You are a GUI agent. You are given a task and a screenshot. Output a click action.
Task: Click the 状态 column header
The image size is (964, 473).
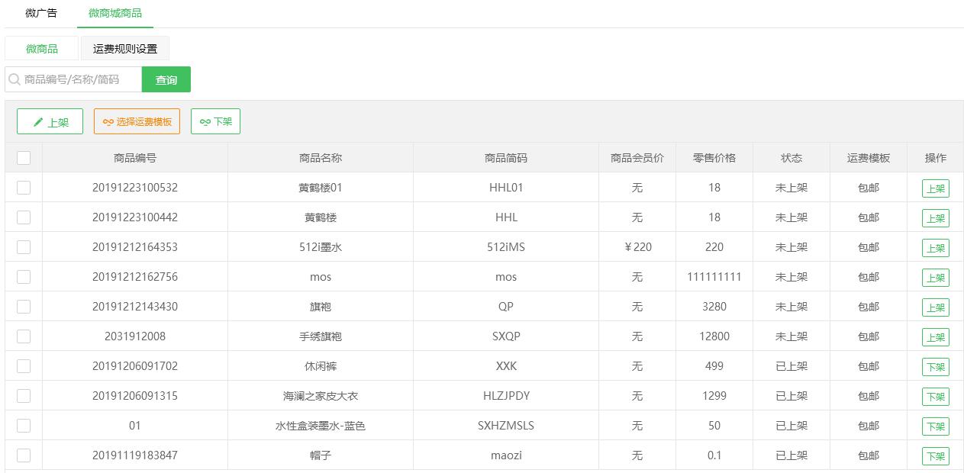tap(791, 158)
